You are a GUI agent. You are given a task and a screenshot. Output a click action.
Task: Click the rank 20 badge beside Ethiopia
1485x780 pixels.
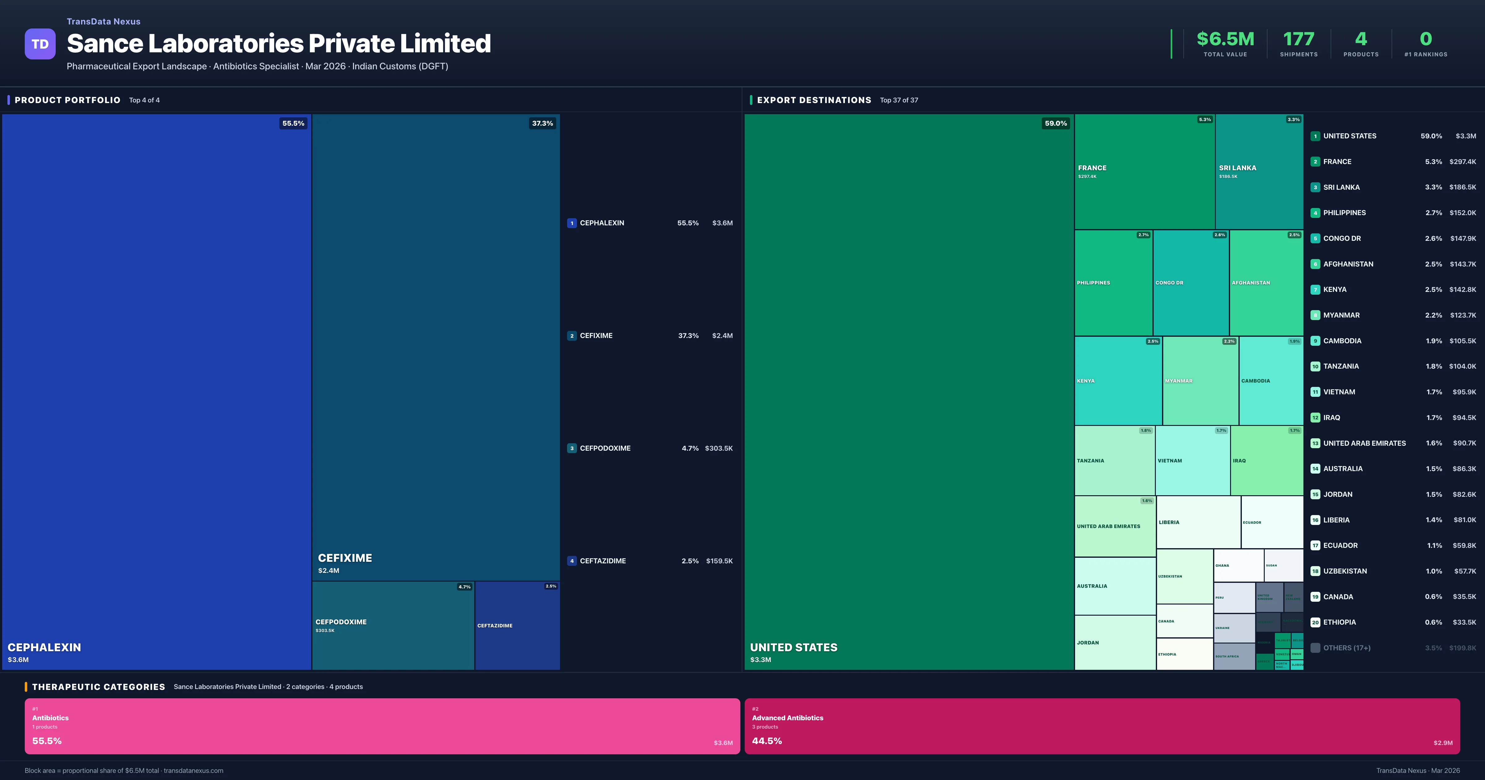click(x=1315, y=622)
